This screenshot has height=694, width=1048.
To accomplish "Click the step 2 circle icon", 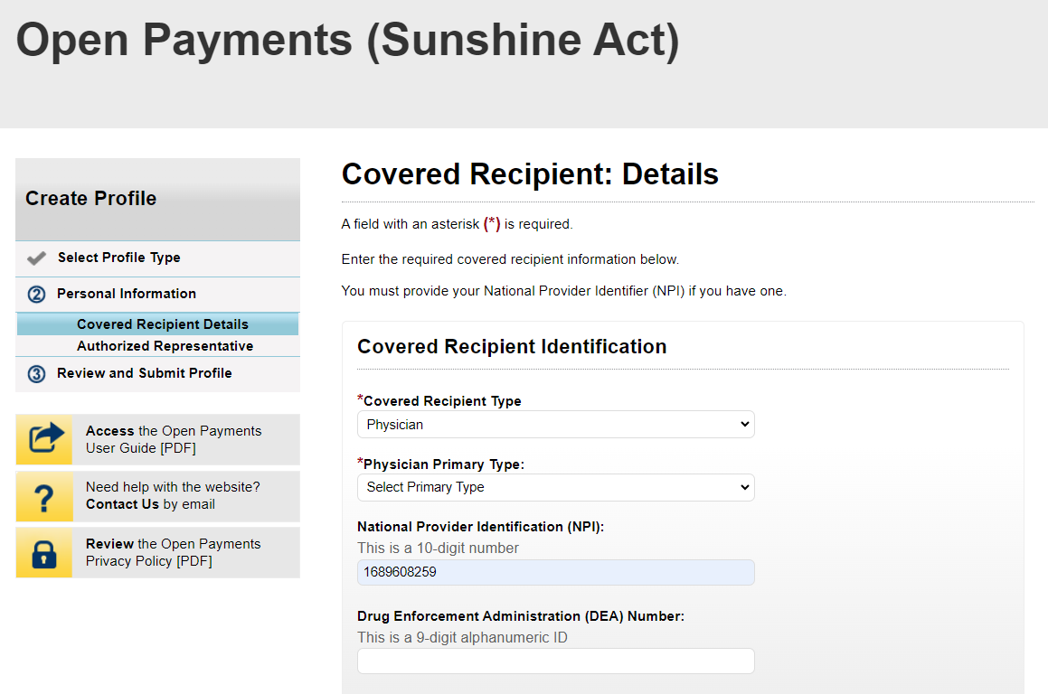I will tap(36, 295).
